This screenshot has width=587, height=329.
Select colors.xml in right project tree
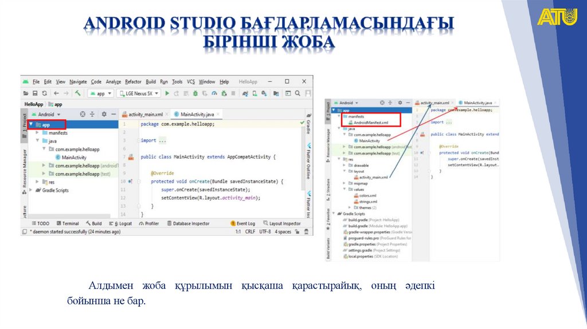pyautogui.click(x=365, y=195)
